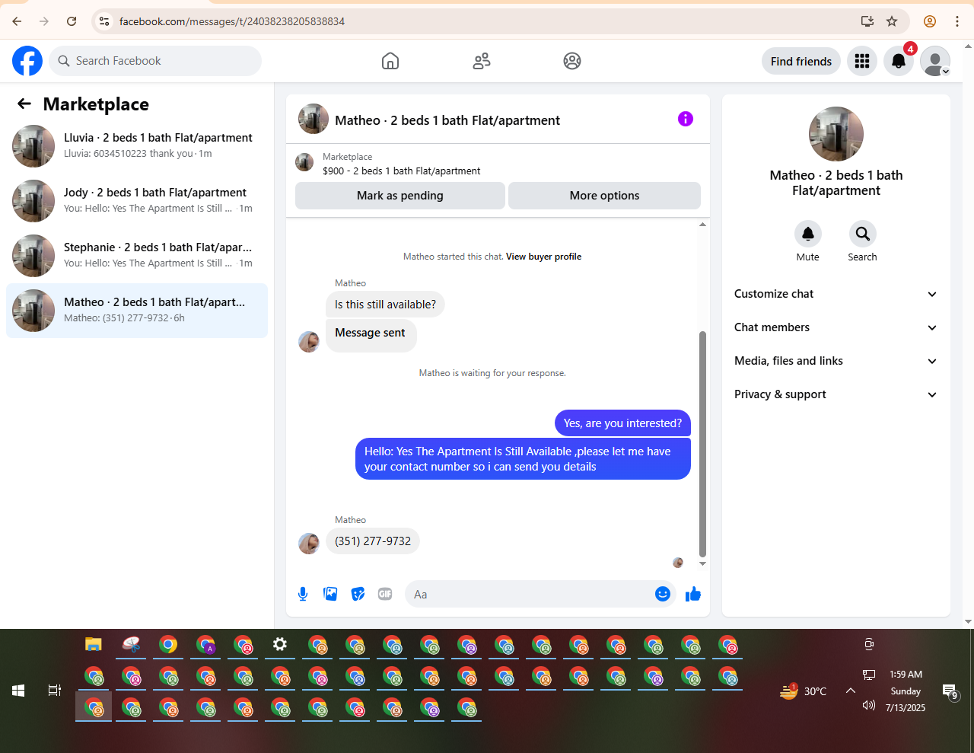This screenshot has width=974, height=753.
Task: Open Task View on taskbar
Action: click(x=55, y=691)
